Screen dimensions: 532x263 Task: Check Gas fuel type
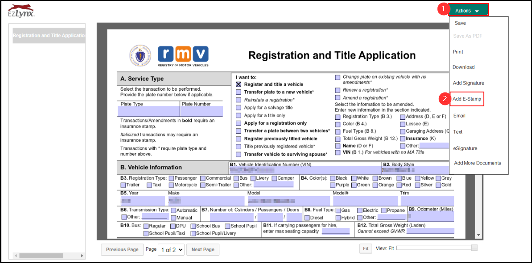pyautogui.click(x=338, y=210)
